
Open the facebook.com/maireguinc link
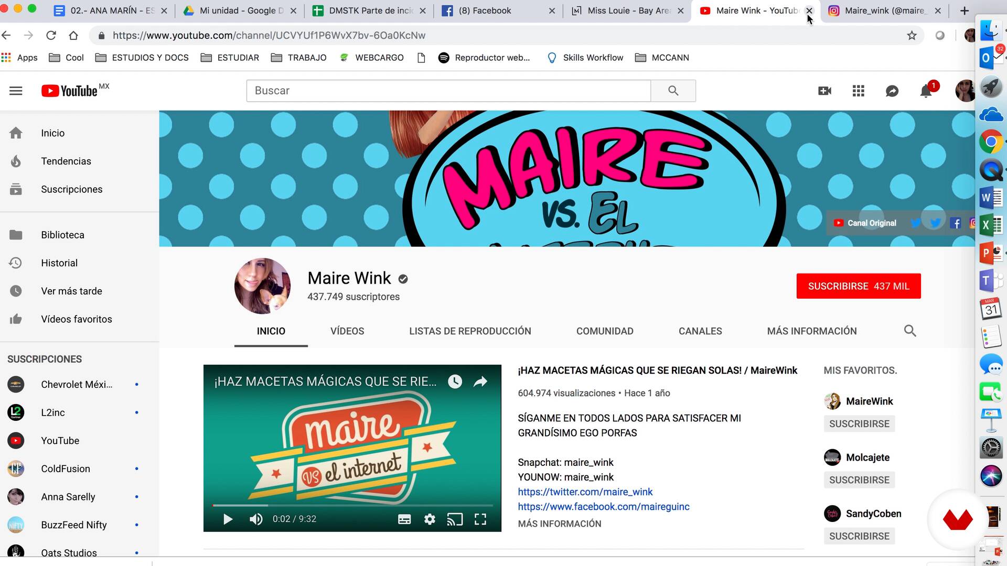tap(604, 506)
